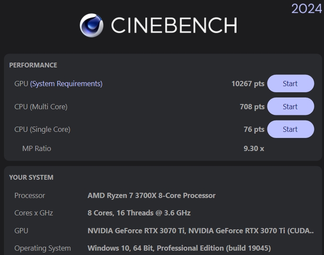The height and width of the screenshot is (255, 324).
Task: Start the CPU Multi Core benchmark
Action: coord(290,107)
